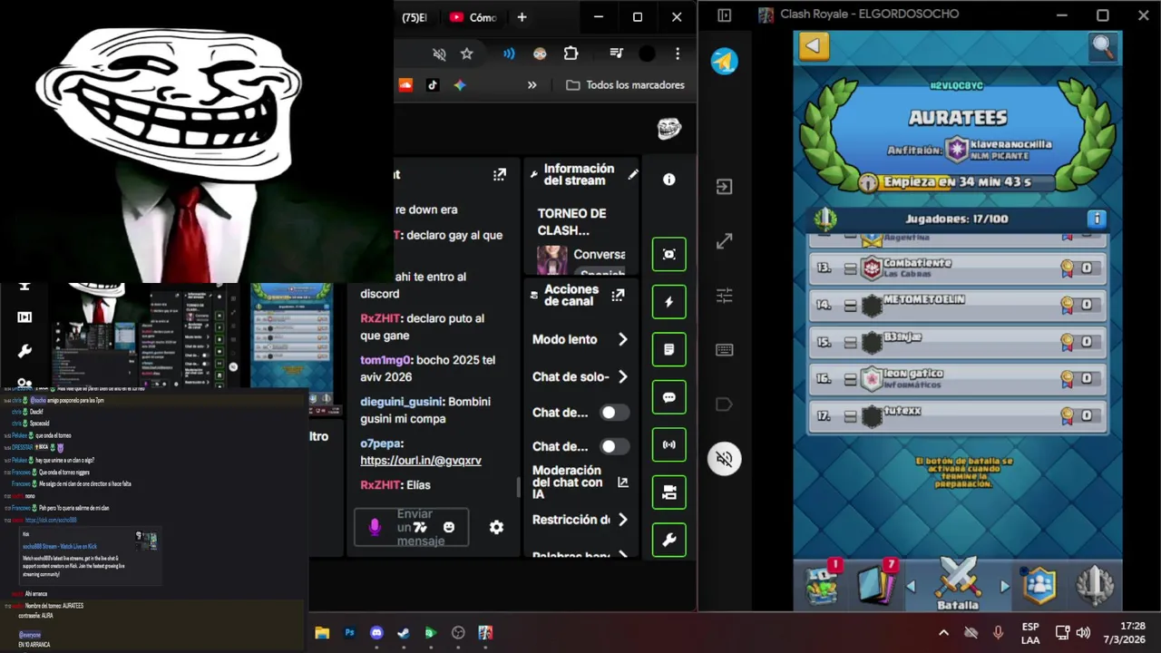Expand the Restricción de option
Screen dimensions: 1161x653
coord(580,520)
